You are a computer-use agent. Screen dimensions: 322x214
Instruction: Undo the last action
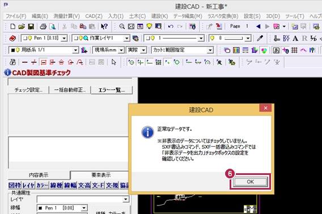tap(171, 27)
